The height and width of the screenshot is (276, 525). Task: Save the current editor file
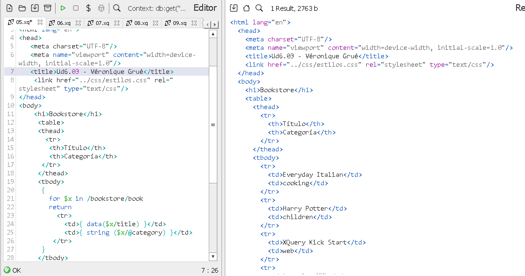click(35, 8)
